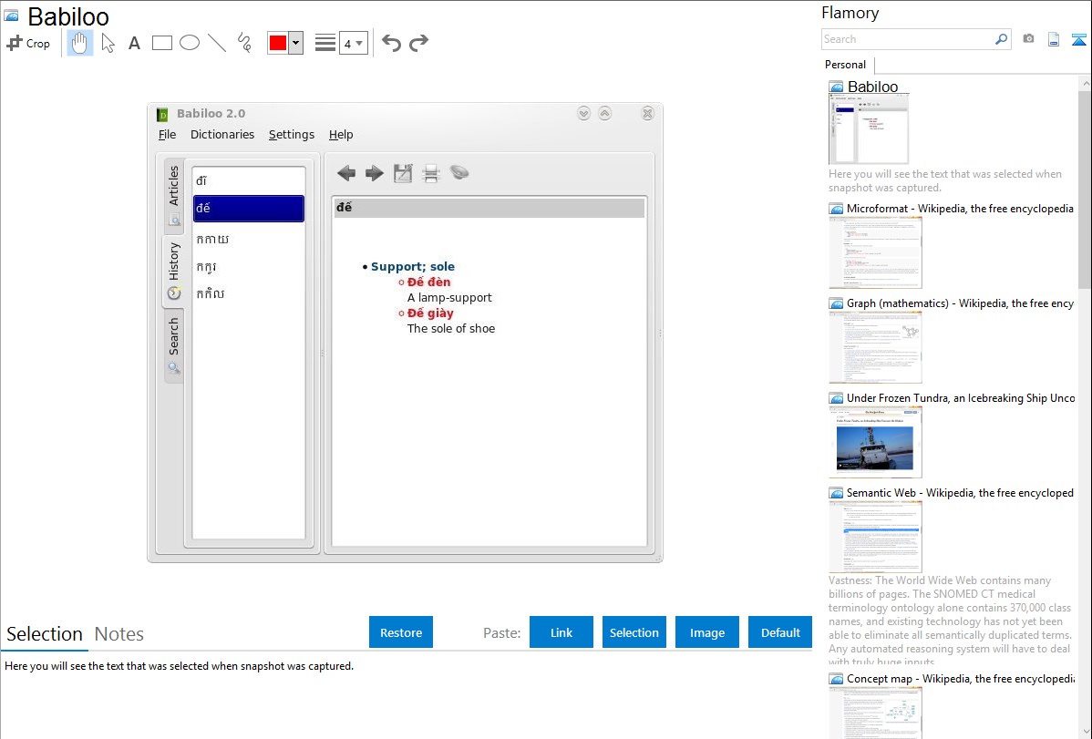Click the Concept map snapshot title
The image size is (1092, 739).
tap(961, 679)
